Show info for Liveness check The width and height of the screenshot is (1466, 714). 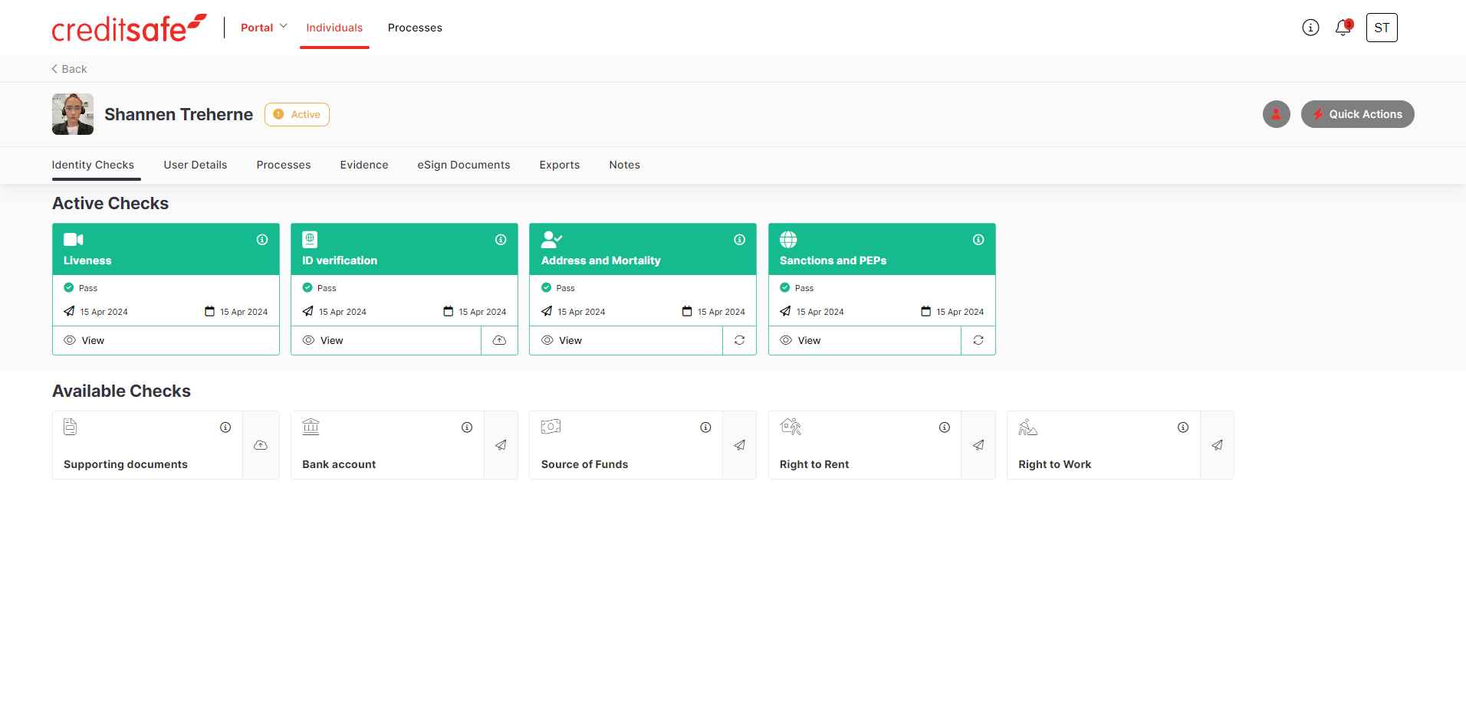point(262,240)
